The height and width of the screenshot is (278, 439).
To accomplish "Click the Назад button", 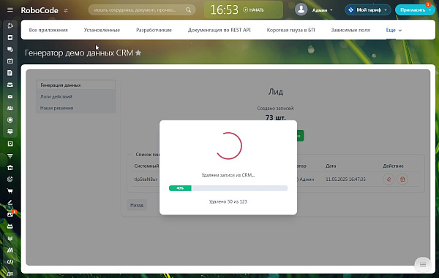I will pyautogui.click(x=137, y=205).
